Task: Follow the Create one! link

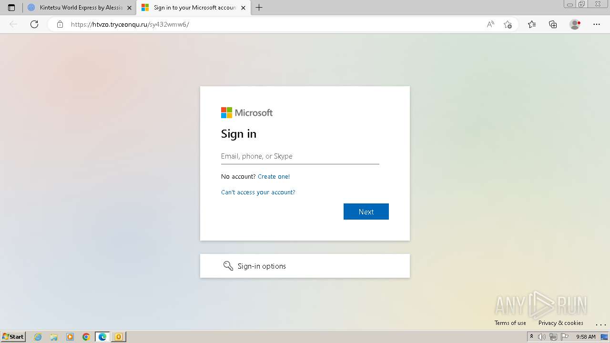Action: tap(274, 177)
